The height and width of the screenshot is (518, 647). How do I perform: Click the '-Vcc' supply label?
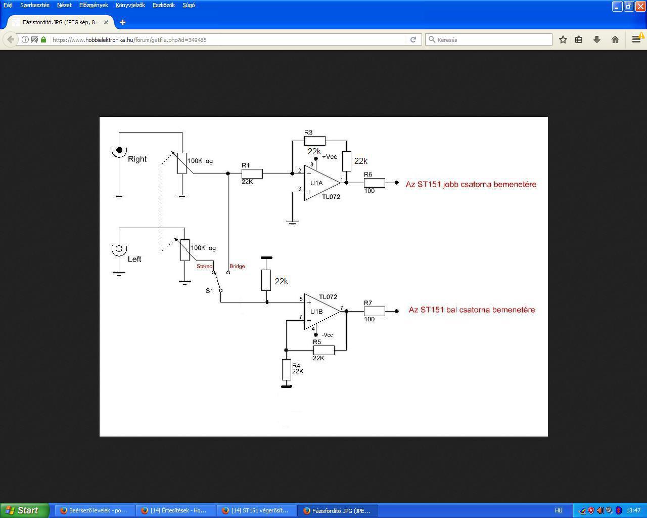(328, 335)
